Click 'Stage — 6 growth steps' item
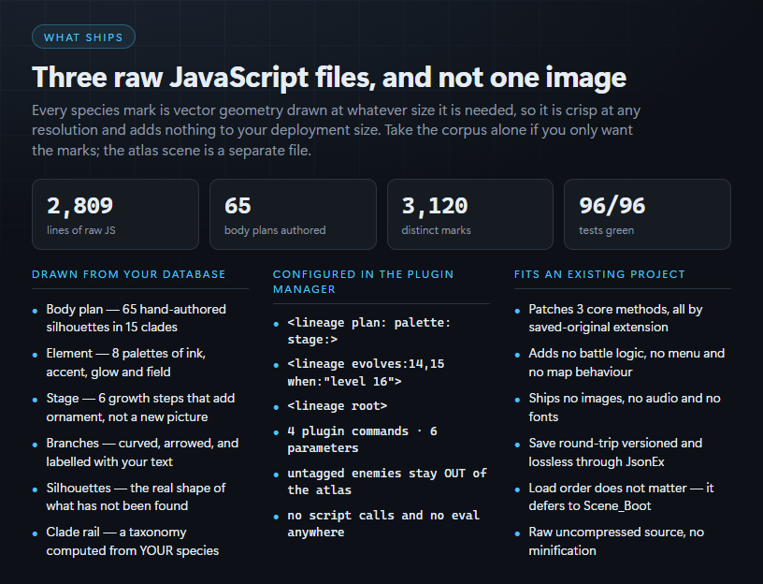Viewport: 763px width, 584px height. 140,408
